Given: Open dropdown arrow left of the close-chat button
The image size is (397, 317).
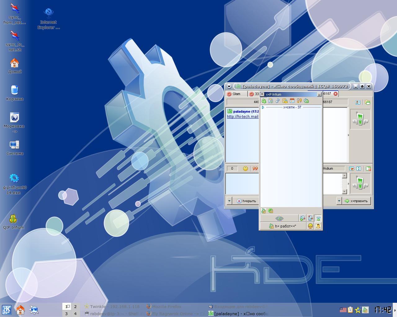Looking at the screenshot, I should click(x=229, y=201).
